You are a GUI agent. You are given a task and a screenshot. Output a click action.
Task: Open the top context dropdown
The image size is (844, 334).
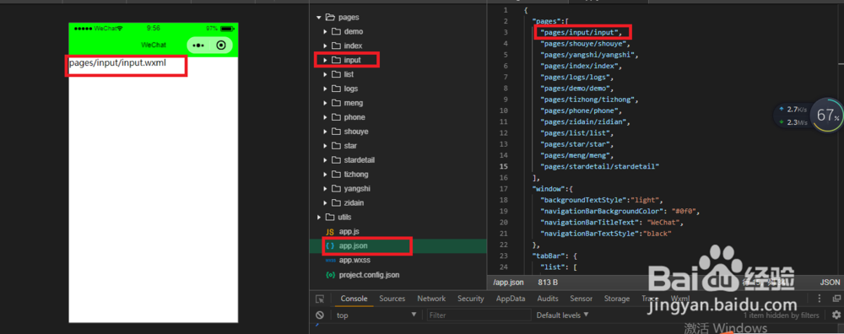pos(376,315)
